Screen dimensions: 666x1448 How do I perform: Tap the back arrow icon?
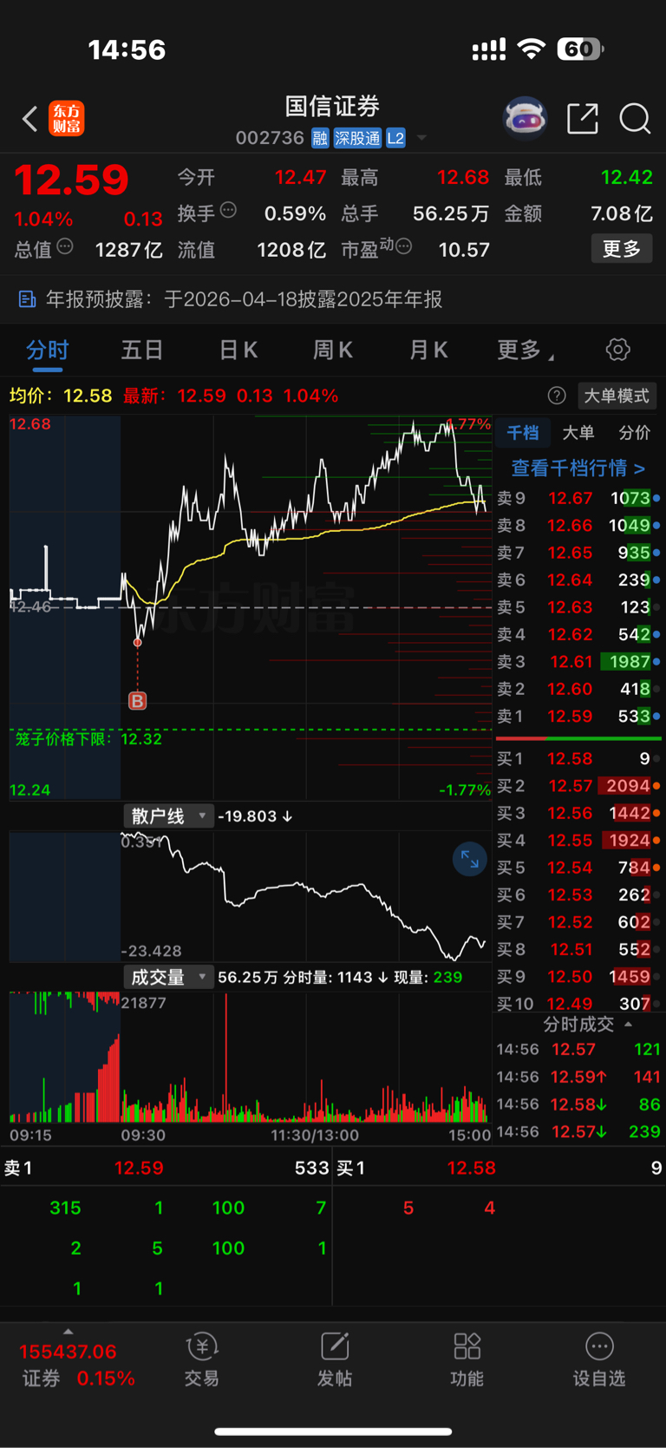point(30,118)
